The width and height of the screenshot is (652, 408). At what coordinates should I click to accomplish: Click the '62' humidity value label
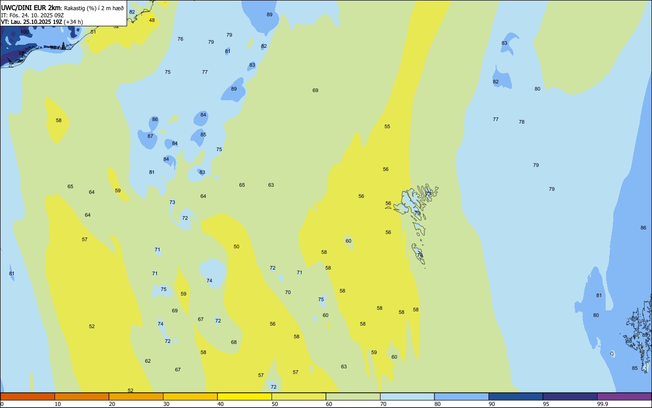pyautogui.click(x=148, y=361)
